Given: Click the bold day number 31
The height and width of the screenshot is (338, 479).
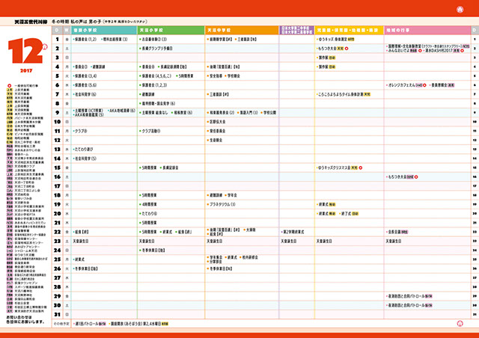Looking at the screenshot, I should pyautogui.click(x=57, y=314).
